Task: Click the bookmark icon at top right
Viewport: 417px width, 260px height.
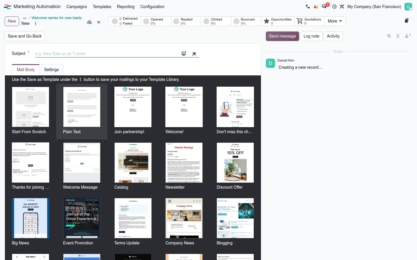Action: point(407,21)
